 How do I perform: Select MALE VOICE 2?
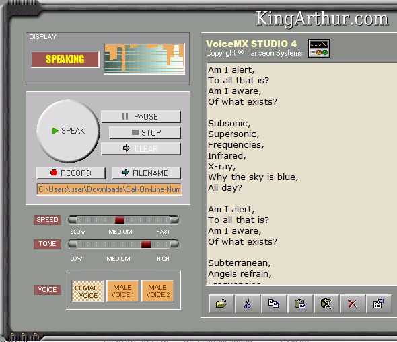(x=157, y=291)
